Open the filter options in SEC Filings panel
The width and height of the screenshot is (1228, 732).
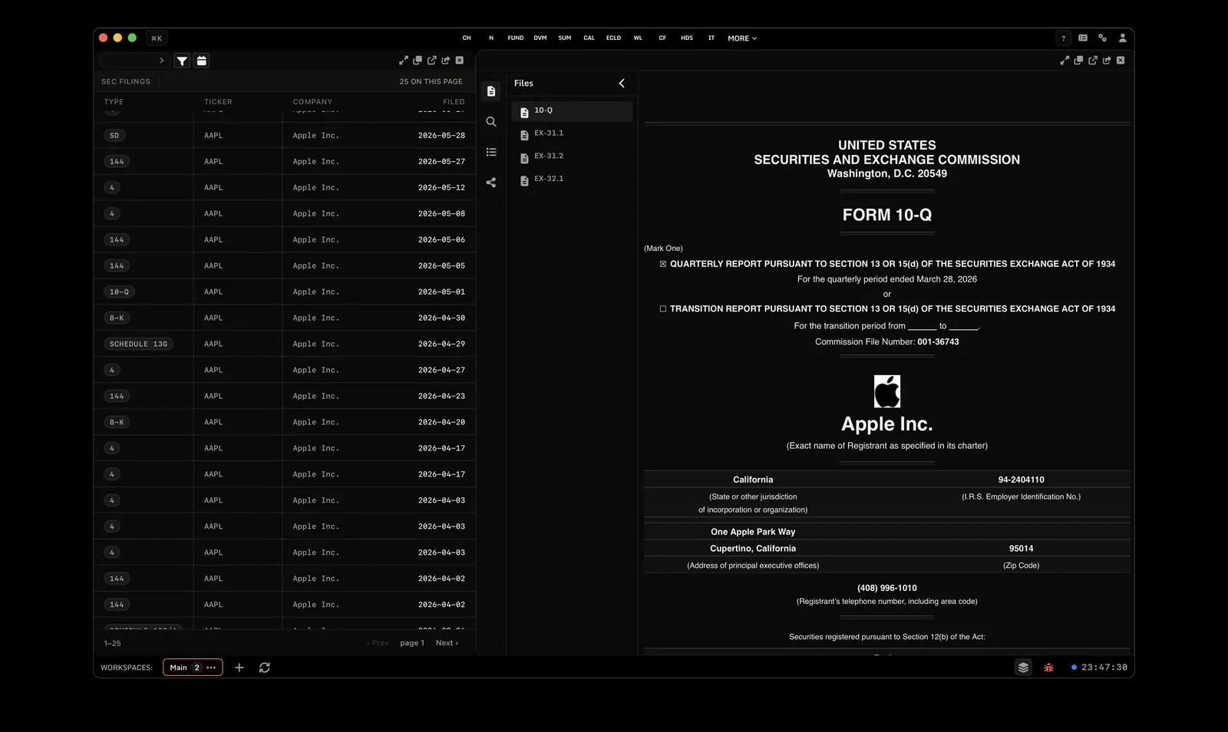coord(182,61)
